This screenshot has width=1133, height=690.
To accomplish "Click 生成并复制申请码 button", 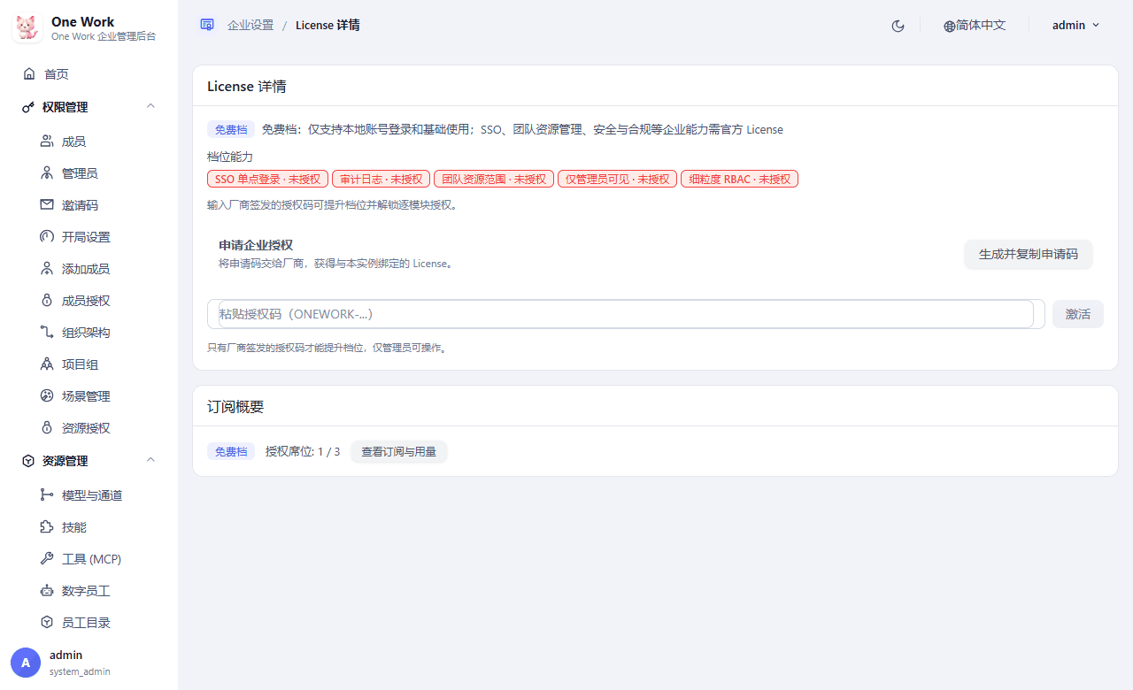I will (1029, 254).
